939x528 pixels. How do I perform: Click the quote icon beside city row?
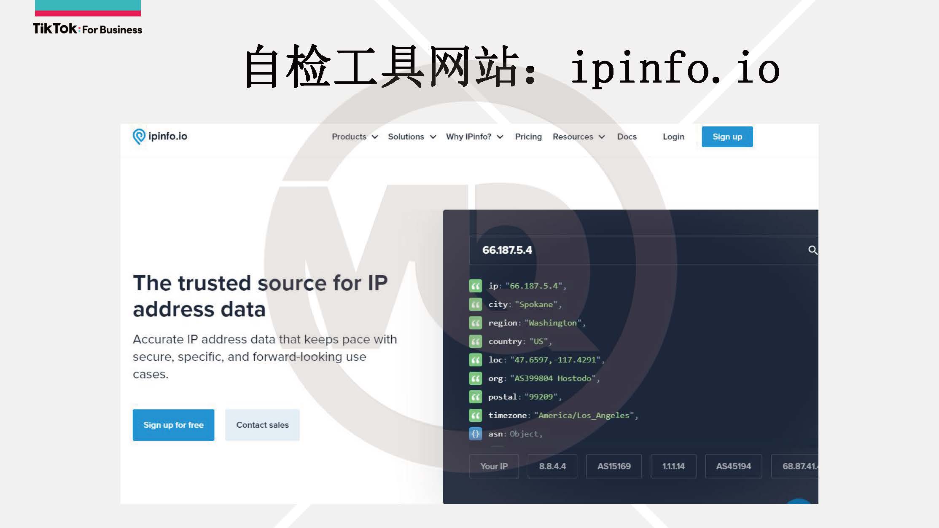click(x=475, y=304)
